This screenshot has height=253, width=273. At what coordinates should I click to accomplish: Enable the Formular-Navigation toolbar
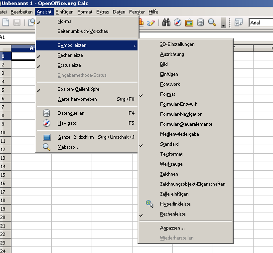point(185,114)
